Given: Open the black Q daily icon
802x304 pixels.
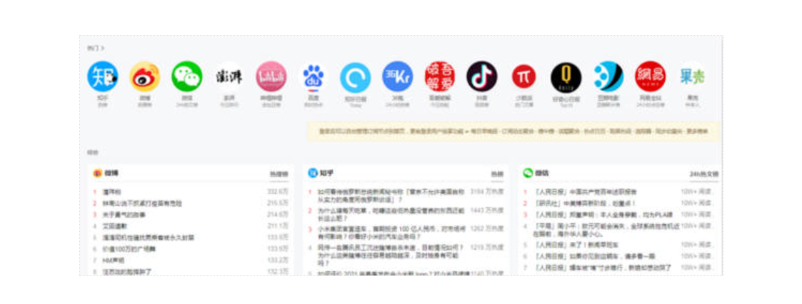Looking at the screenshot, I should pyautogui.click(x=566, y=78).
